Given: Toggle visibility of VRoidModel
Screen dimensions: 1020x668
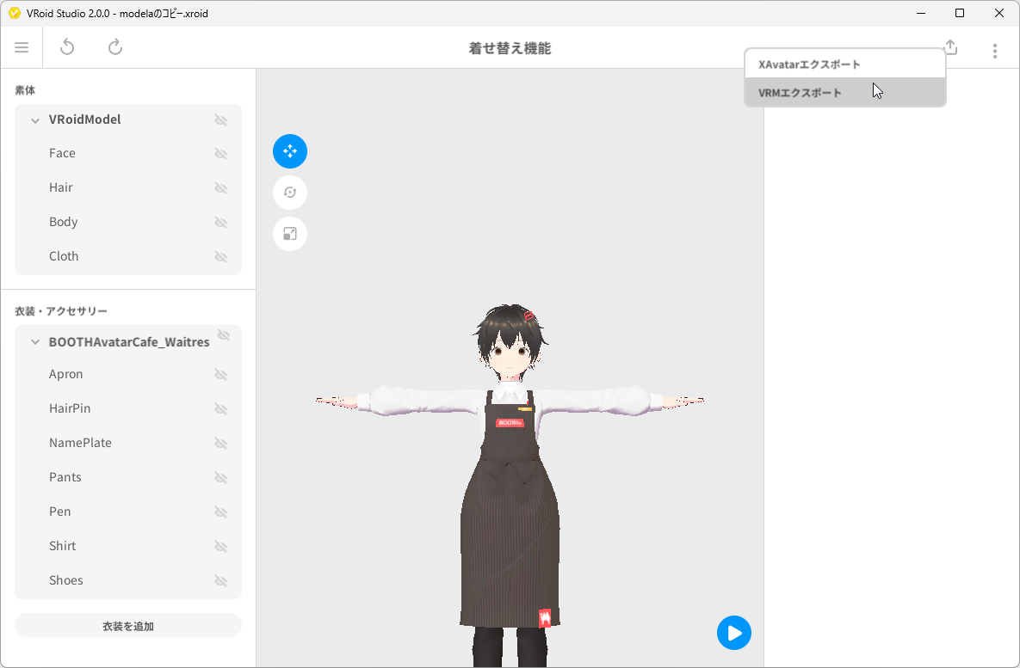Looking at the screenshot, I should [x=221, y=120].
